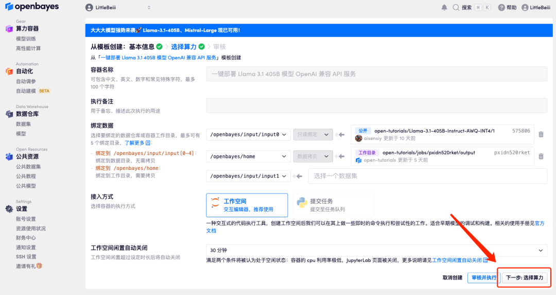Open 资源使用状况 in sidebar
This screenshot has height=295, width=556.
tap(31, 229)
